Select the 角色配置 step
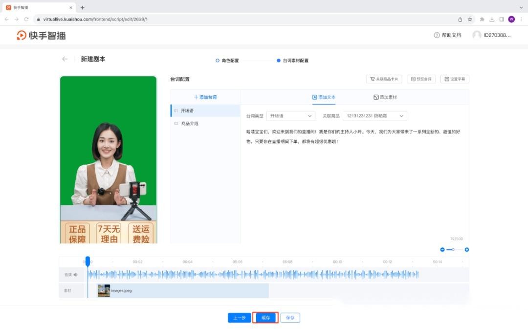Screen dimensions: 528x330 tap(227, 61)
